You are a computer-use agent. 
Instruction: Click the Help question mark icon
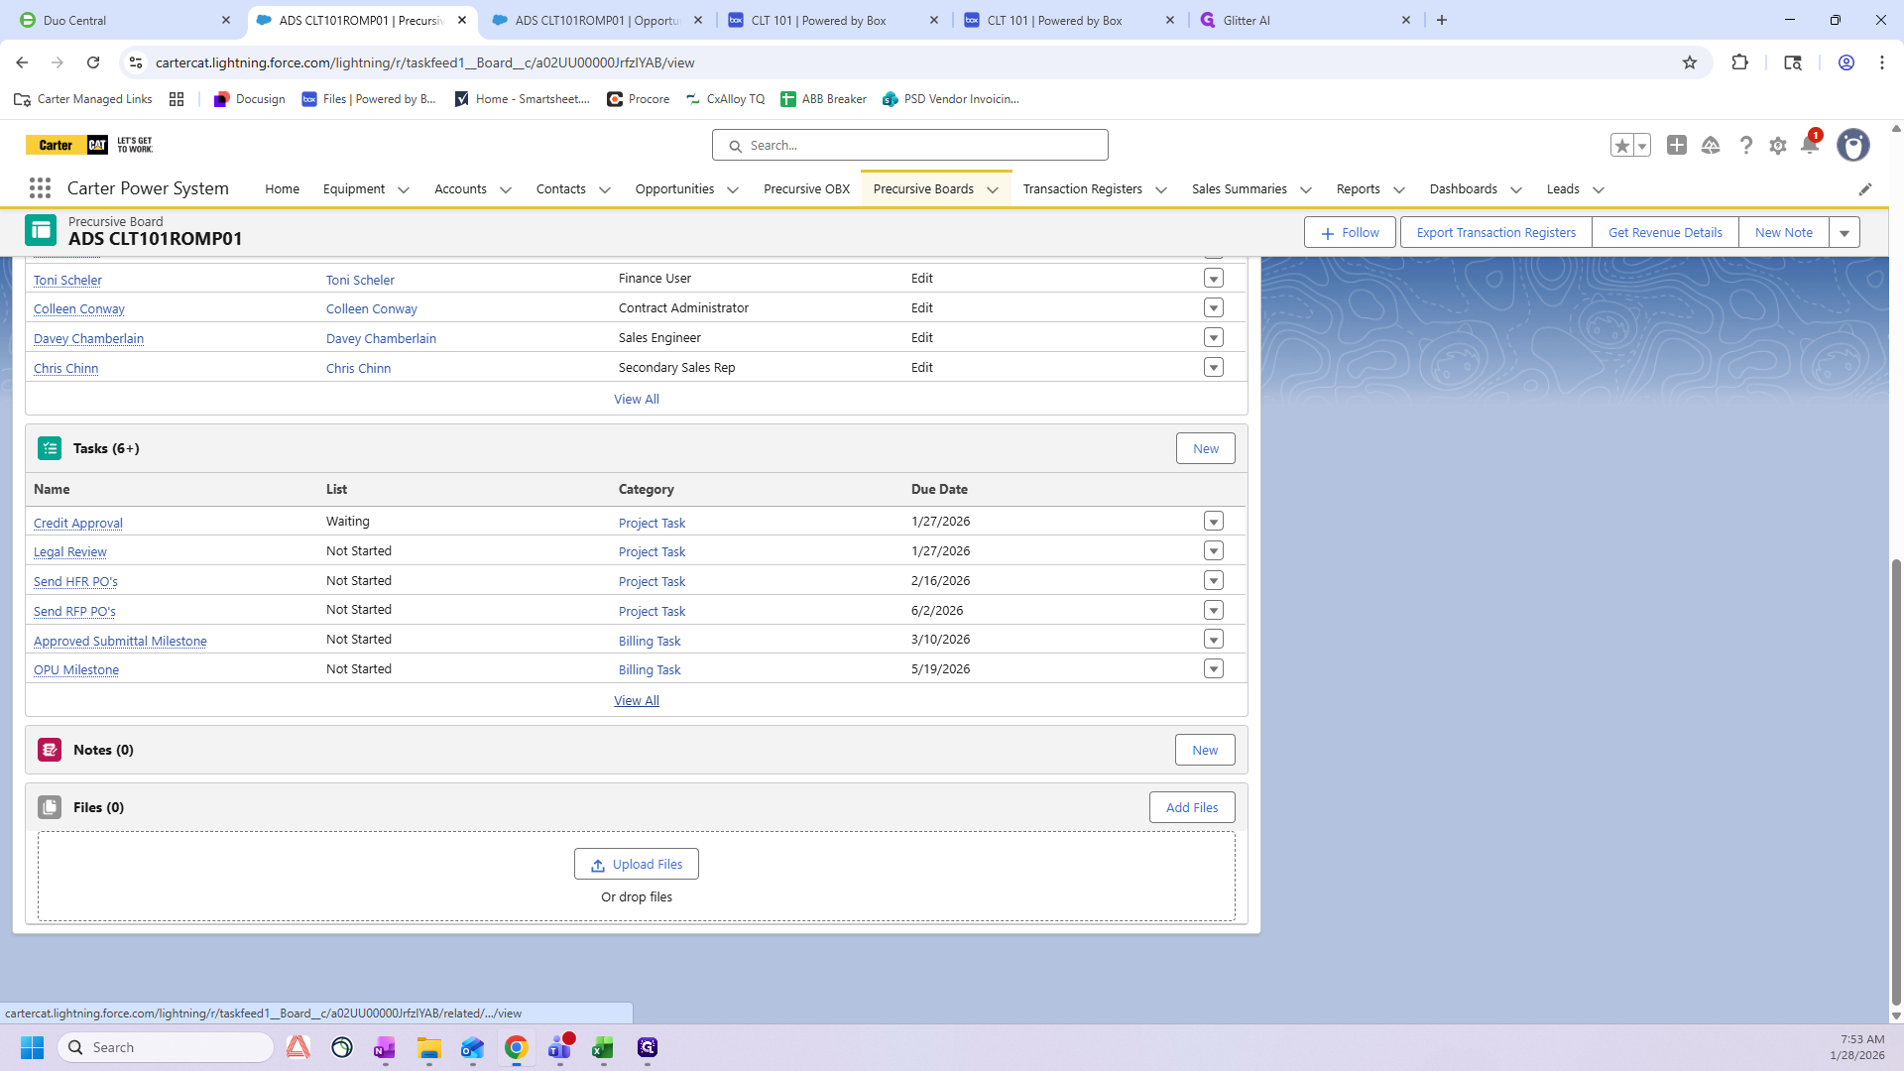coord(1745,146)
